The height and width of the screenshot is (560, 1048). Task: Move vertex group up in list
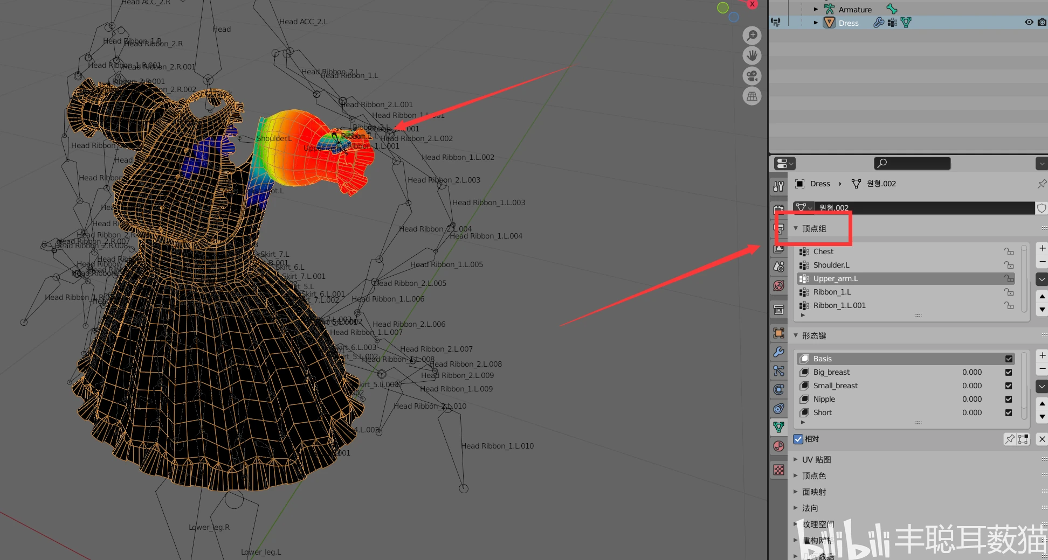pyautogui.click(x=1042, y=296)
